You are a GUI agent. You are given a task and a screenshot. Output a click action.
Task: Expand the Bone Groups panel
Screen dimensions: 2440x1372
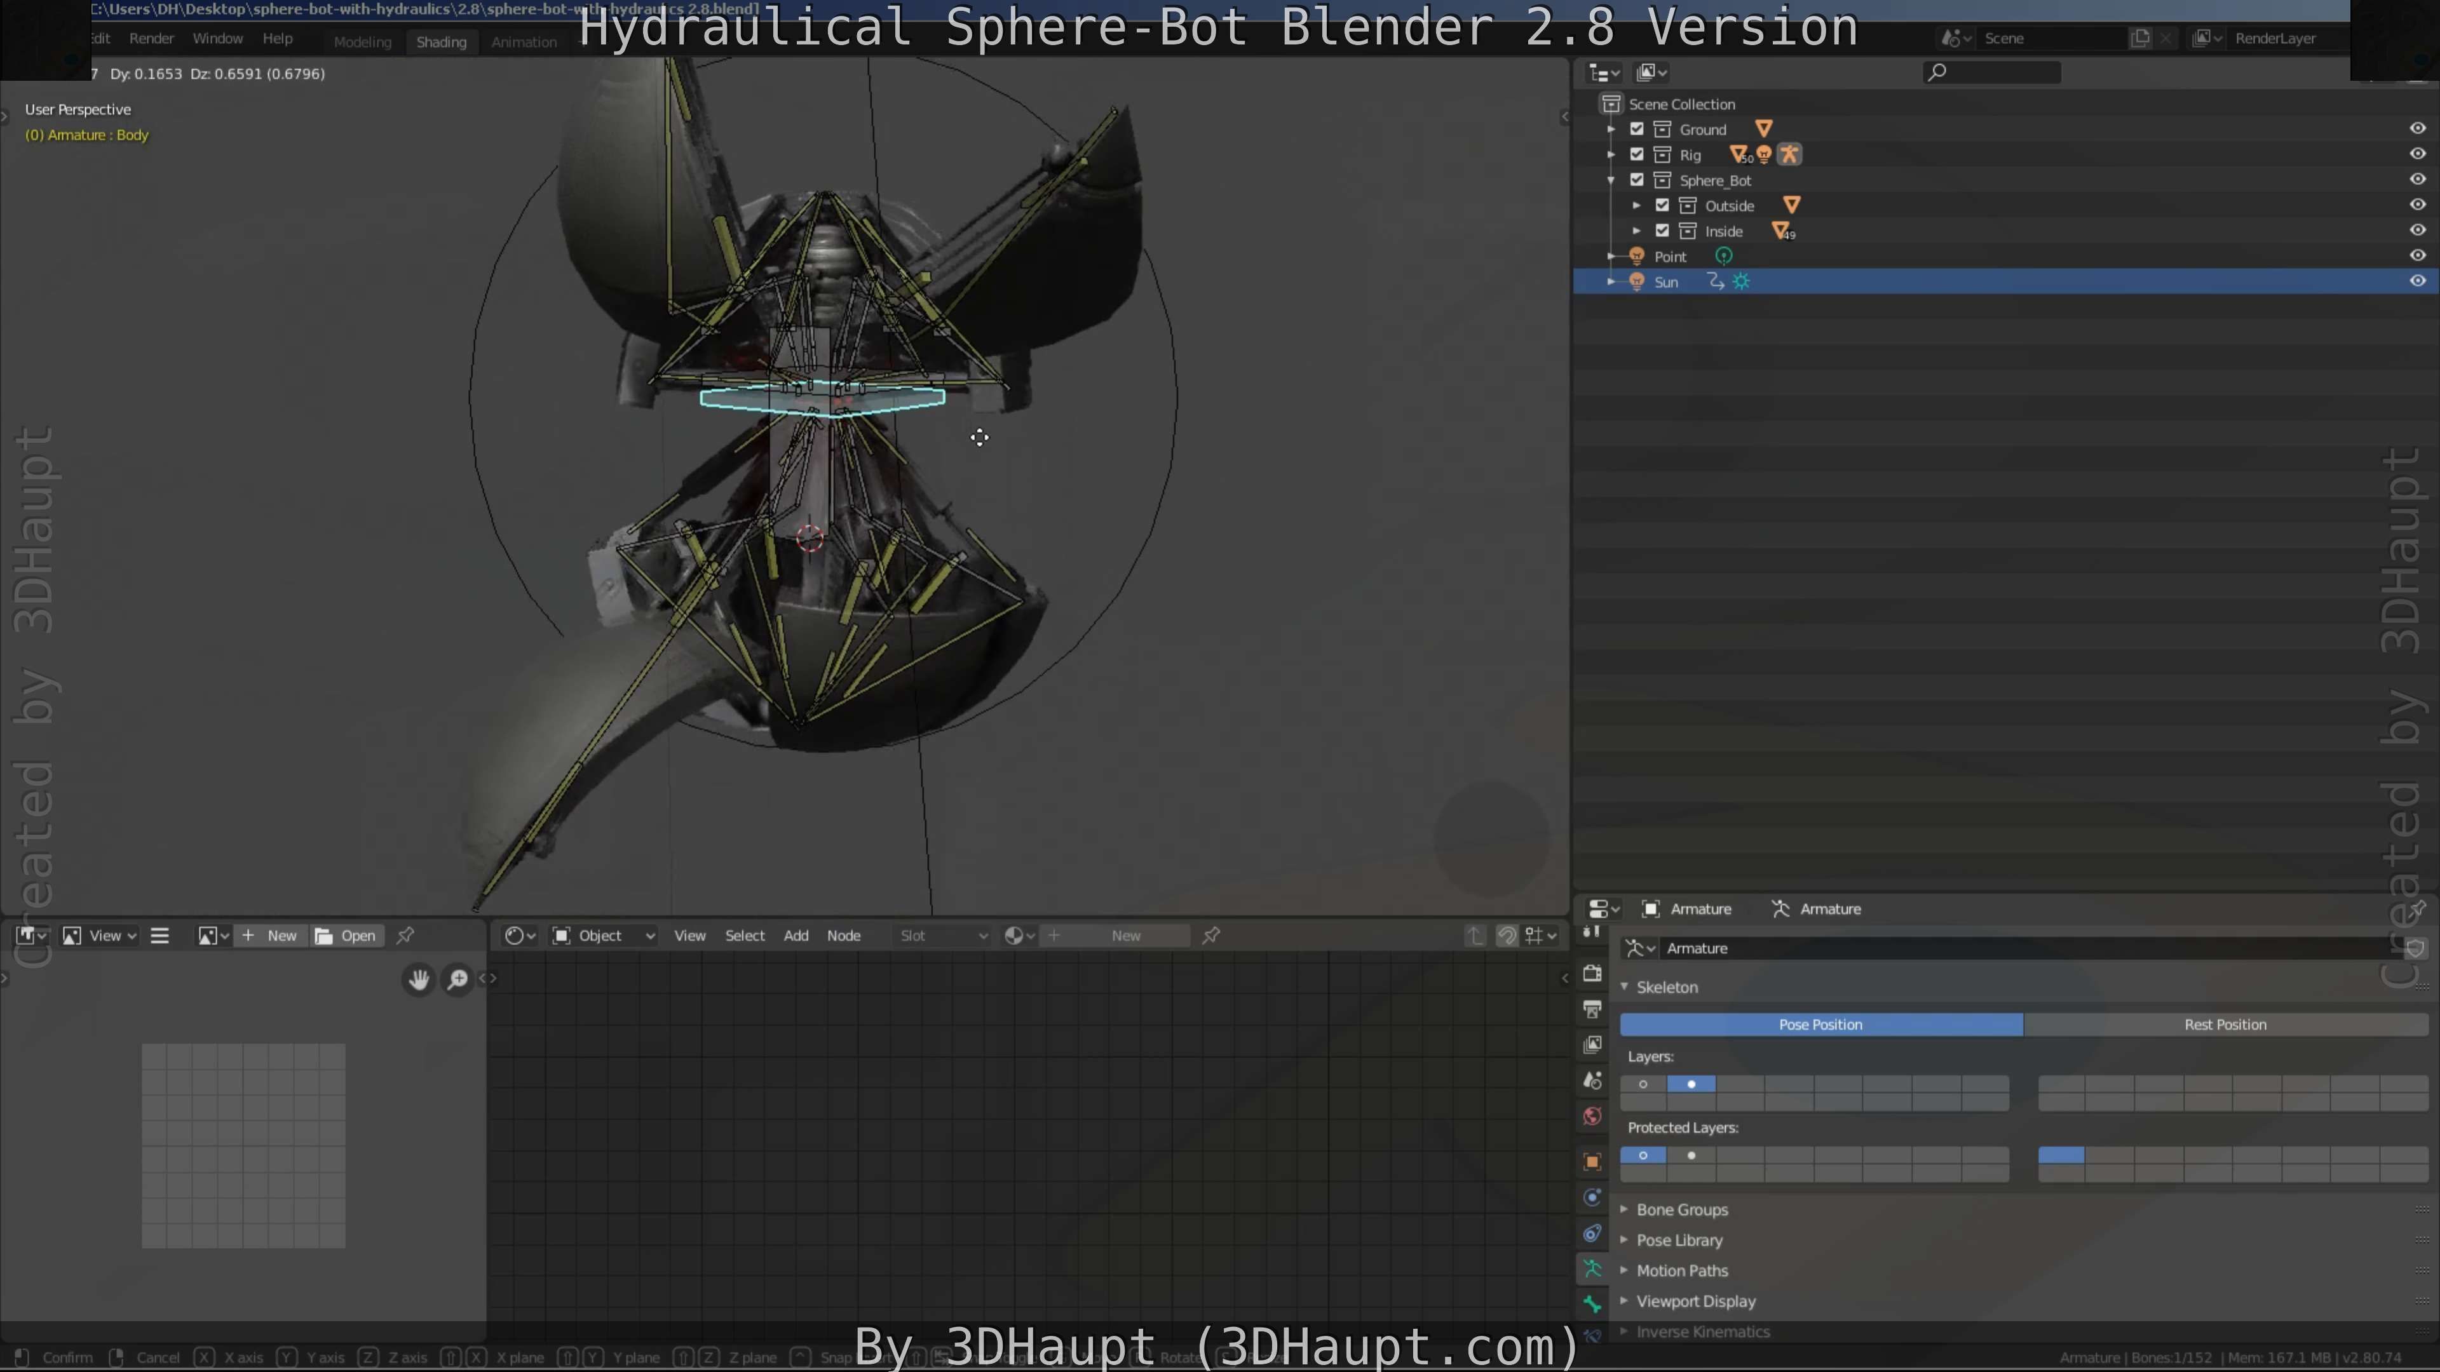pos(1625,1210)
